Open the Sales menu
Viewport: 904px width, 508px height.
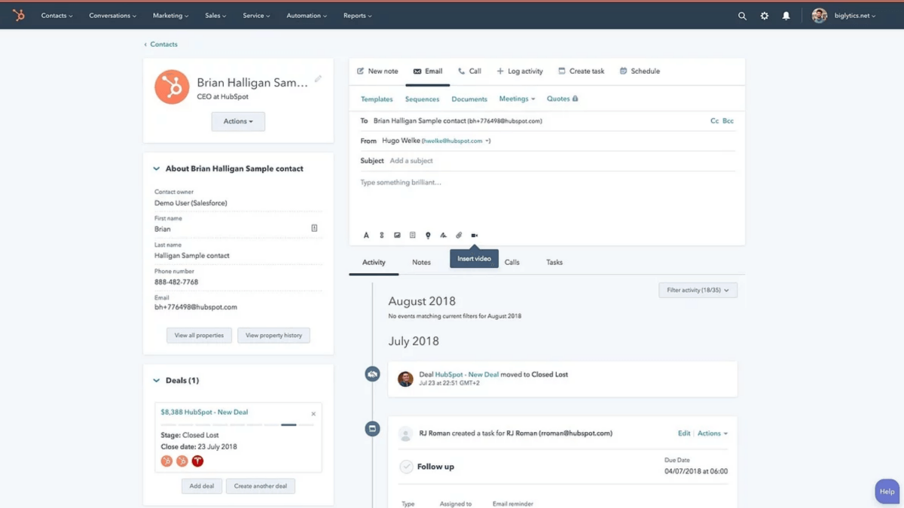[215, 16]
